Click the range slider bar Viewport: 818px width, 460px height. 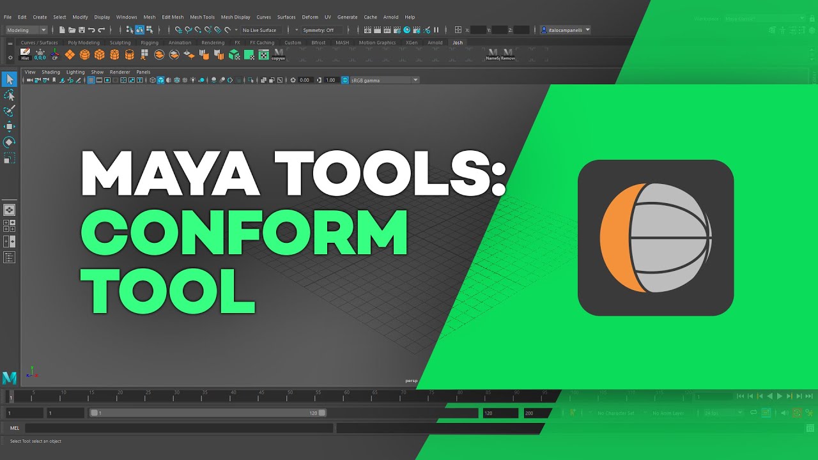point(208,413)
